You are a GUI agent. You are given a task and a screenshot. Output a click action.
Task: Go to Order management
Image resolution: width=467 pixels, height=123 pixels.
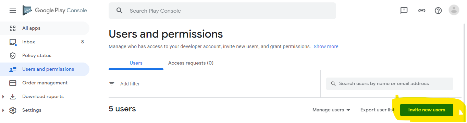coord(45,83)
